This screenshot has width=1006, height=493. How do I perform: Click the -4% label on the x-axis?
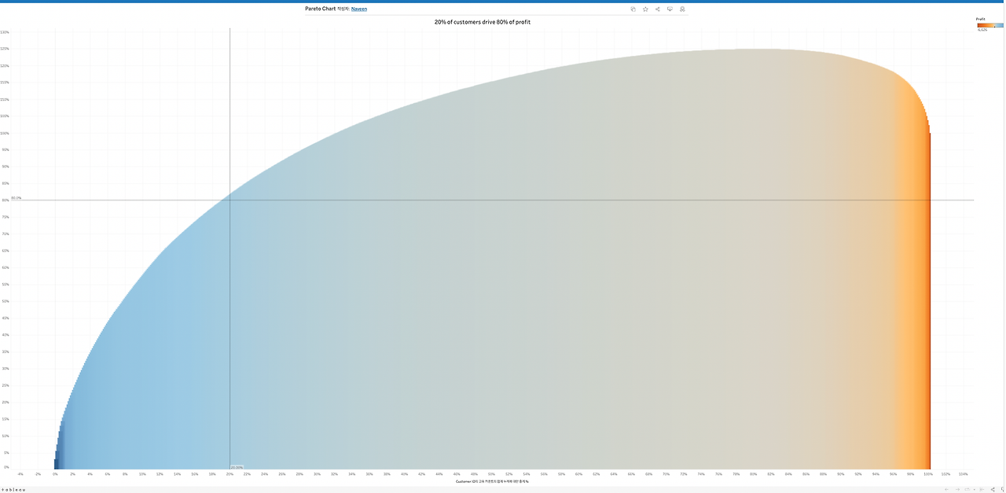(x=20, y=474)
